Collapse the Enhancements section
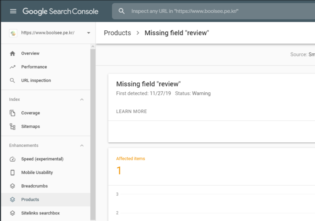The height and width of the screenshot is (221, 315). 82,146
